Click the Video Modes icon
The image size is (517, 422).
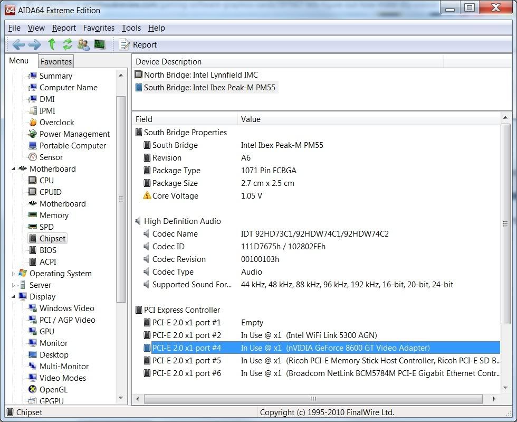(33, 378)
